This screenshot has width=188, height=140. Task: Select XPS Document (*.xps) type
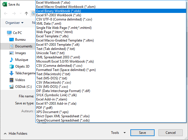[x=111, y=112]
